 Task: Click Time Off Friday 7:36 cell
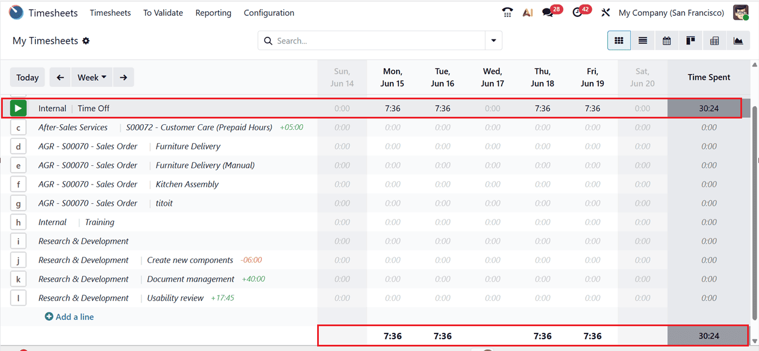point(593,108)
